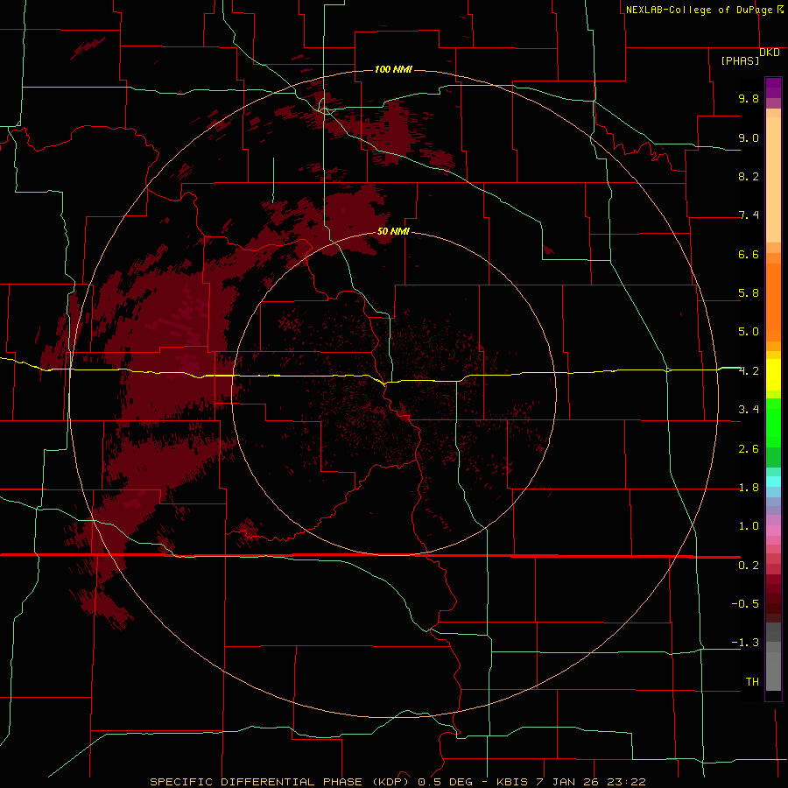Click the SPECIFIC DIFFERENTIAL PHASE (KDP) caption
Image resolution: width=788 pixels, height=788 pixels.
click(x=278, y=782)
